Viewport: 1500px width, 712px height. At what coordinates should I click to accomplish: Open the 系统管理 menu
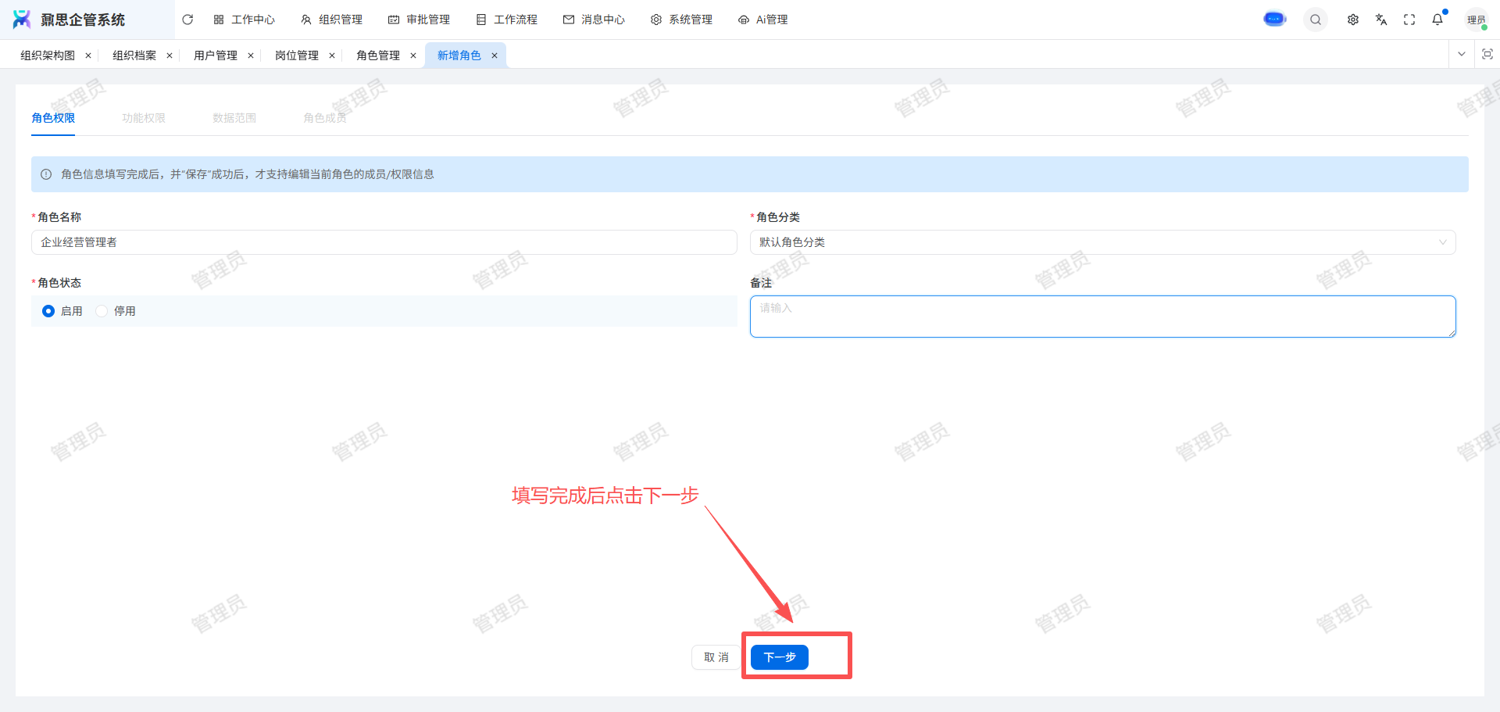681,20
